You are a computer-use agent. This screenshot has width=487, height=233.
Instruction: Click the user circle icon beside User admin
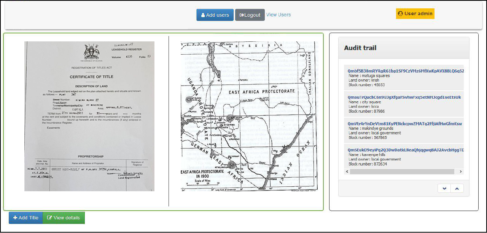coord(400,14)
